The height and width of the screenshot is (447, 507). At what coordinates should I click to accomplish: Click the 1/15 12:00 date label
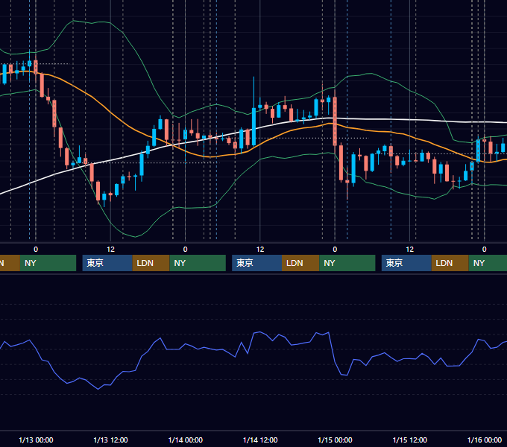point(409,440)
